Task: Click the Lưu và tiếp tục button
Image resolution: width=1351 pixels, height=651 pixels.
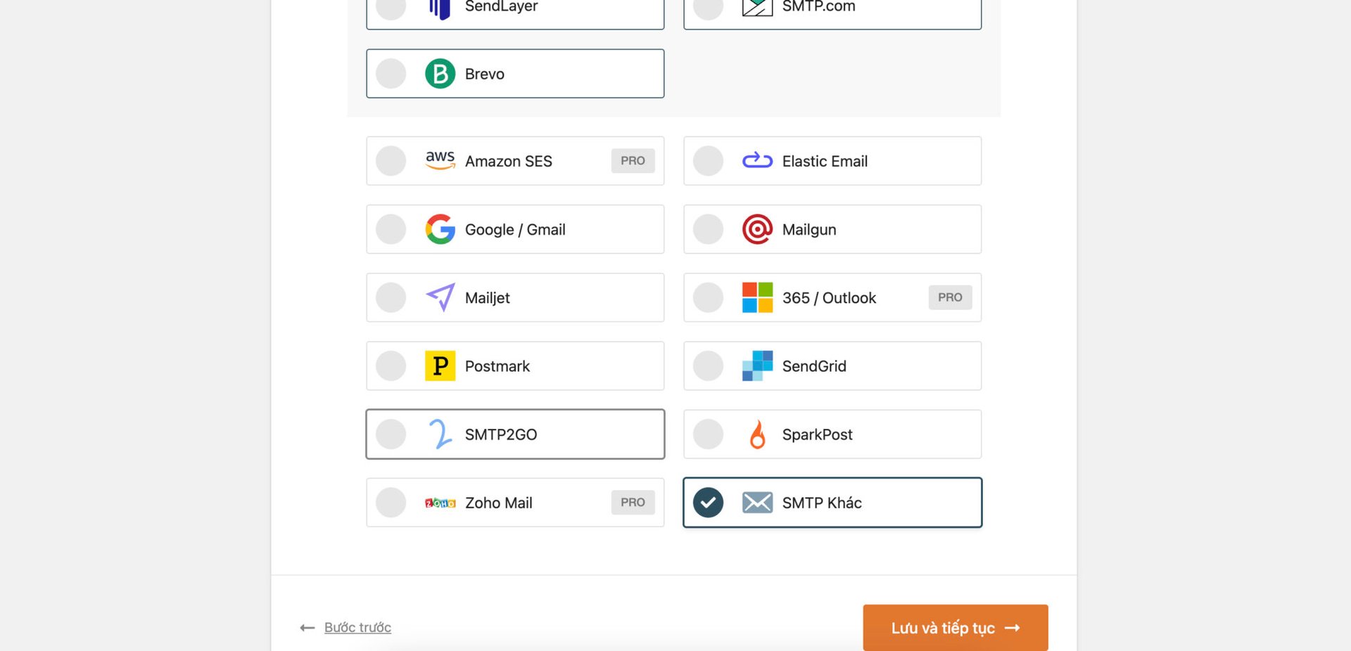Action: point(955,627)
